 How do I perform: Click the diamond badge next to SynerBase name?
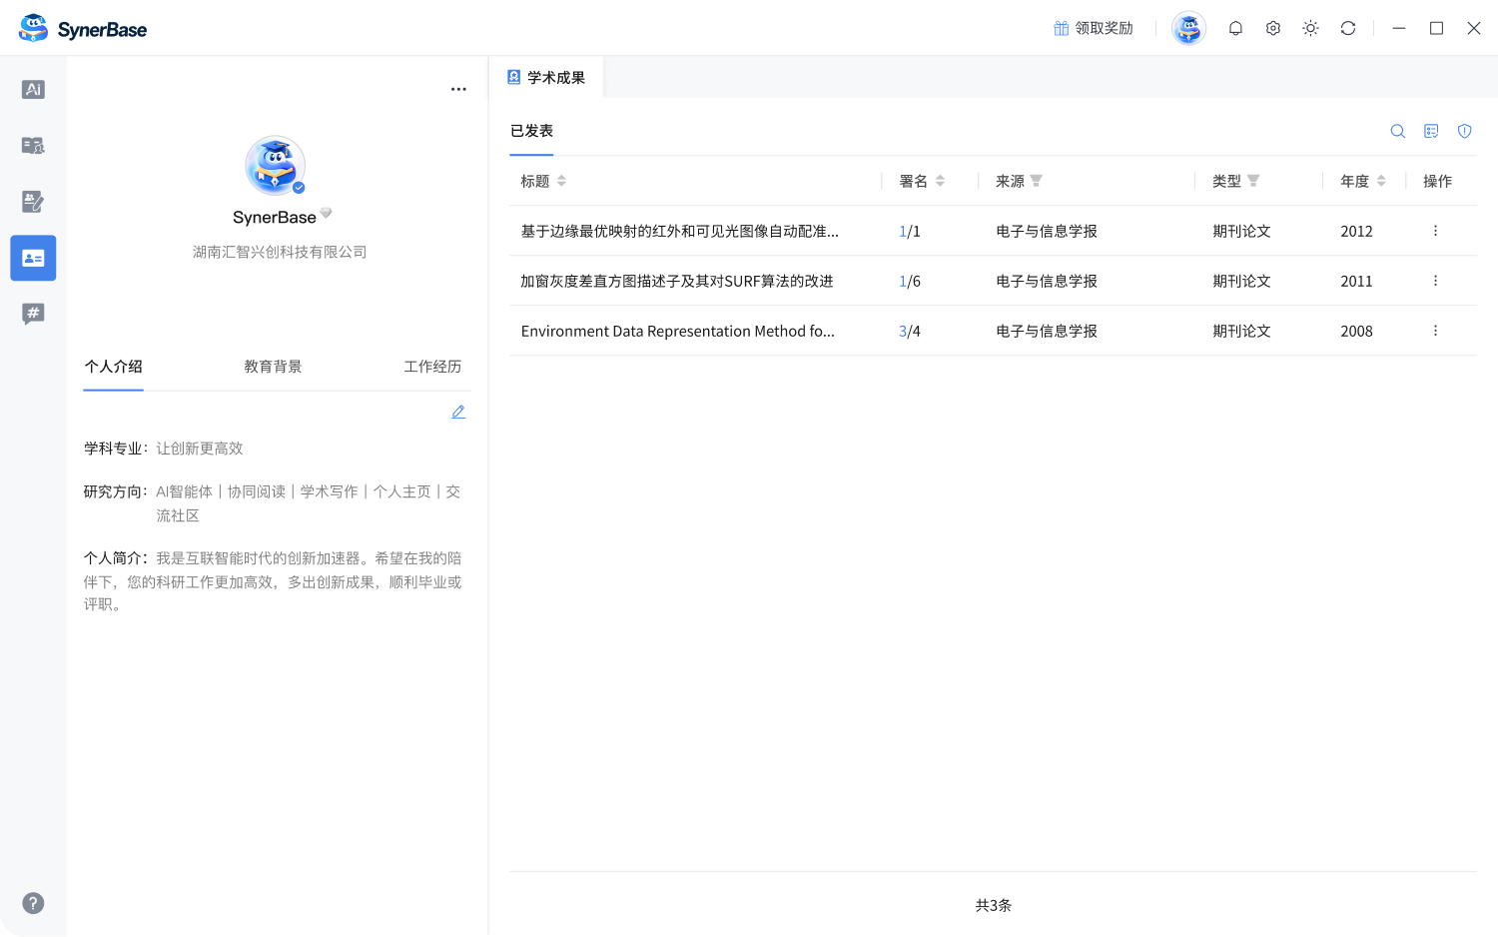pyautogui.click(x=326, y=213)
